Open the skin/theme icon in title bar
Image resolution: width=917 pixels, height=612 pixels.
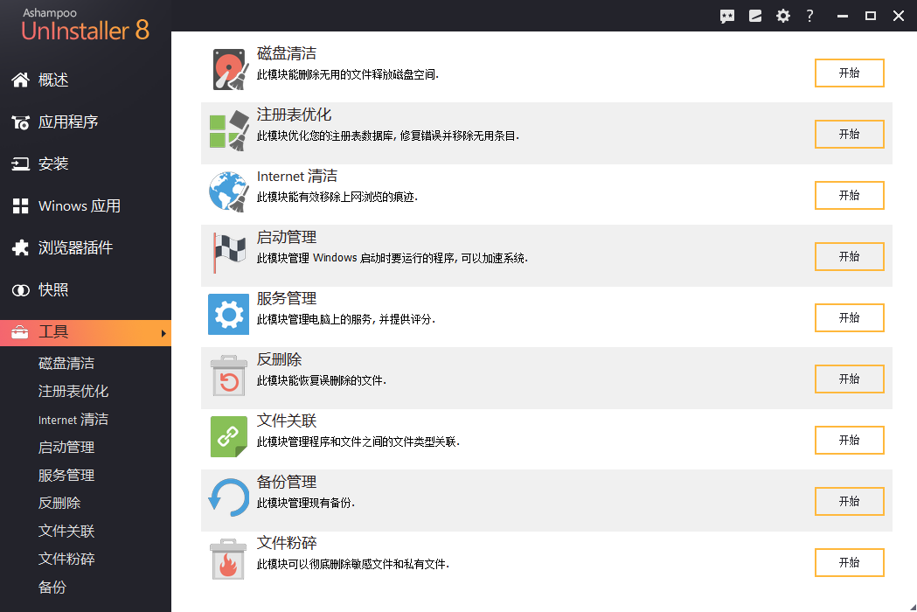(755, 16)
